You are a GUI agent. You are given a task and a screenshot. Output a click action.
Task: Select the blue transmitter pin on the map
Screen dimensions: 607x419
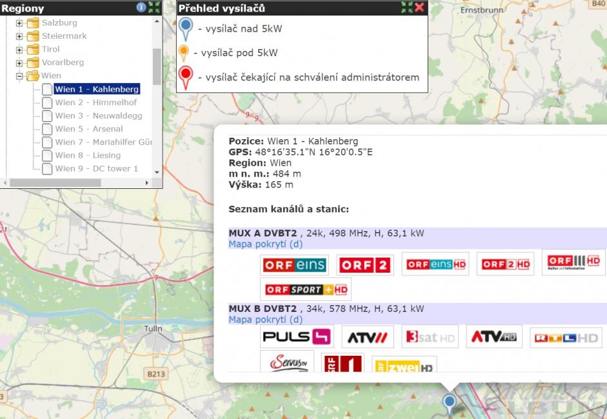tap(450, 405)
